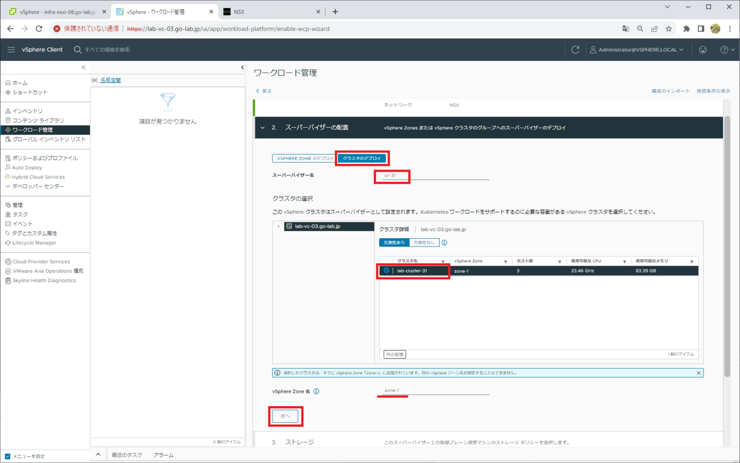The width and height of the screenshot is (740, 463).
Task: Open グローバル インベントリ リスト in the sidebar
Action: click(x=49, y=139)
